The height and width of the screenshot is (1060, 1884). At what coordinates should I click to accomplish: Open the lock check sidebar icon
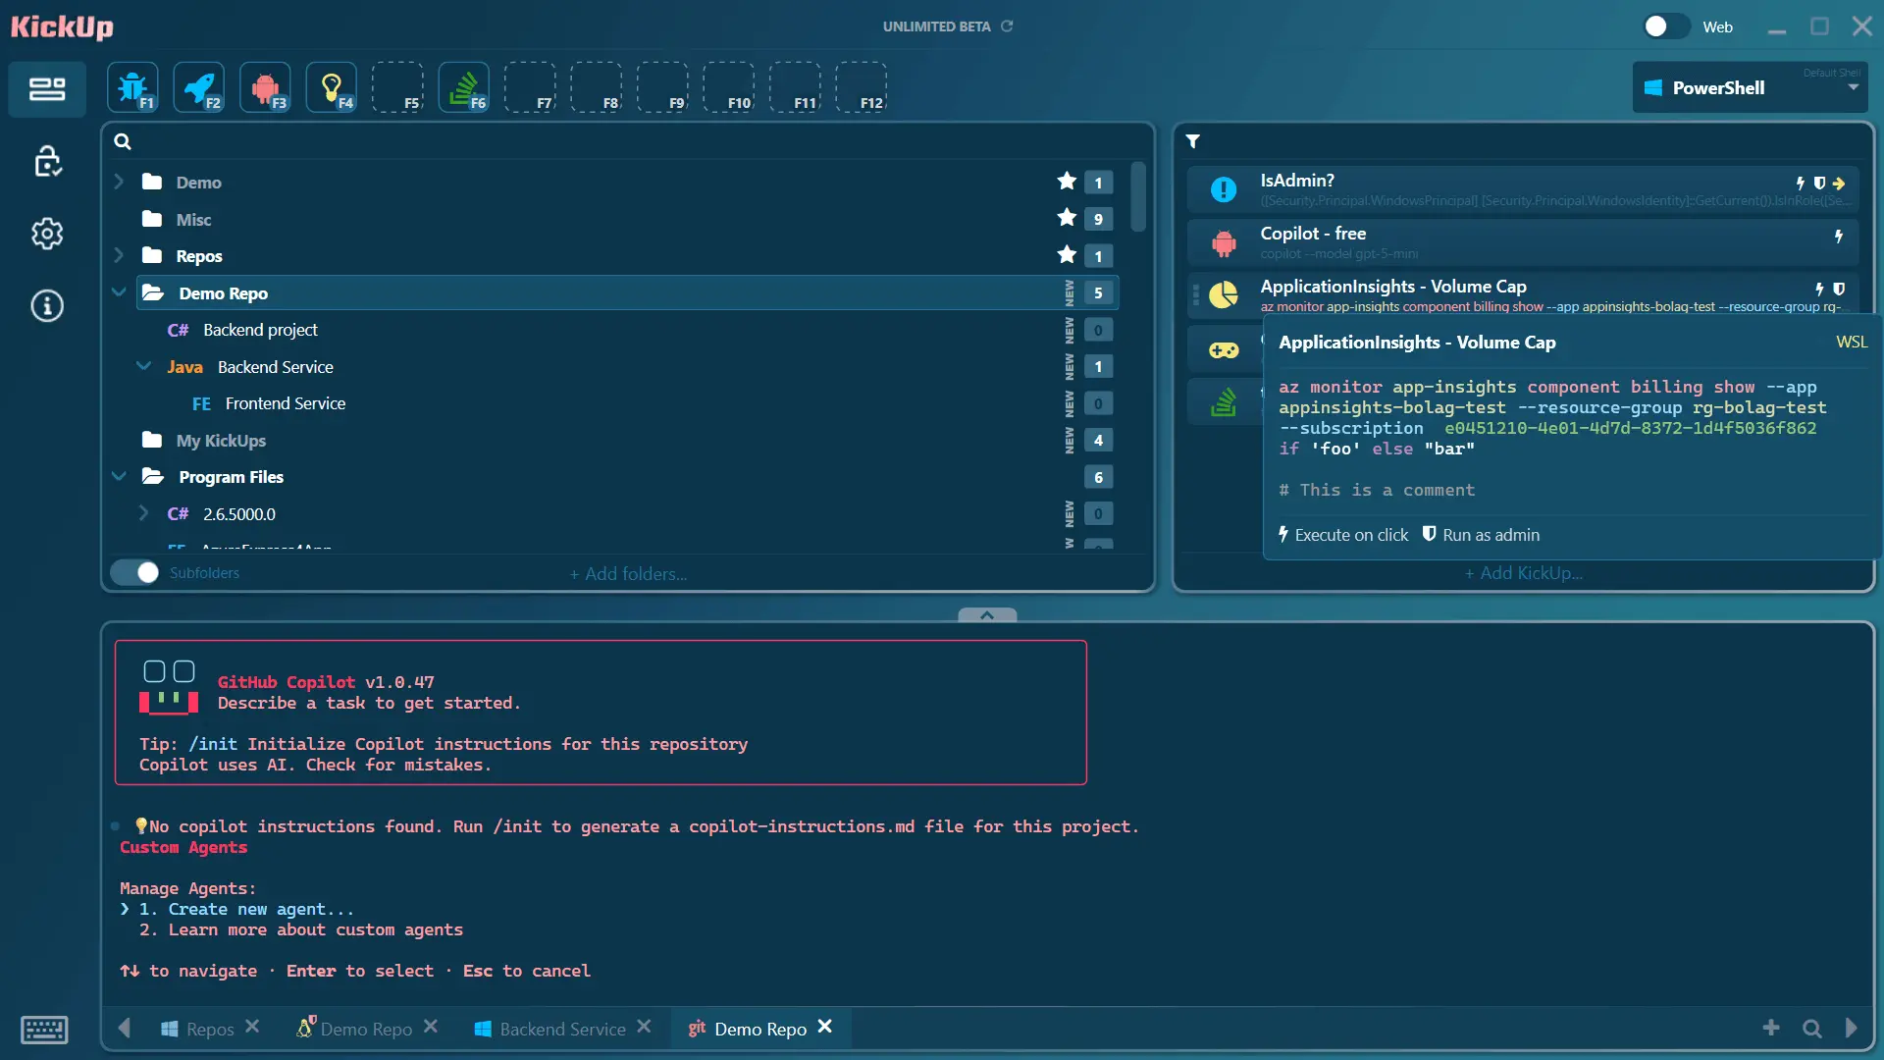(x=47, y=162)
